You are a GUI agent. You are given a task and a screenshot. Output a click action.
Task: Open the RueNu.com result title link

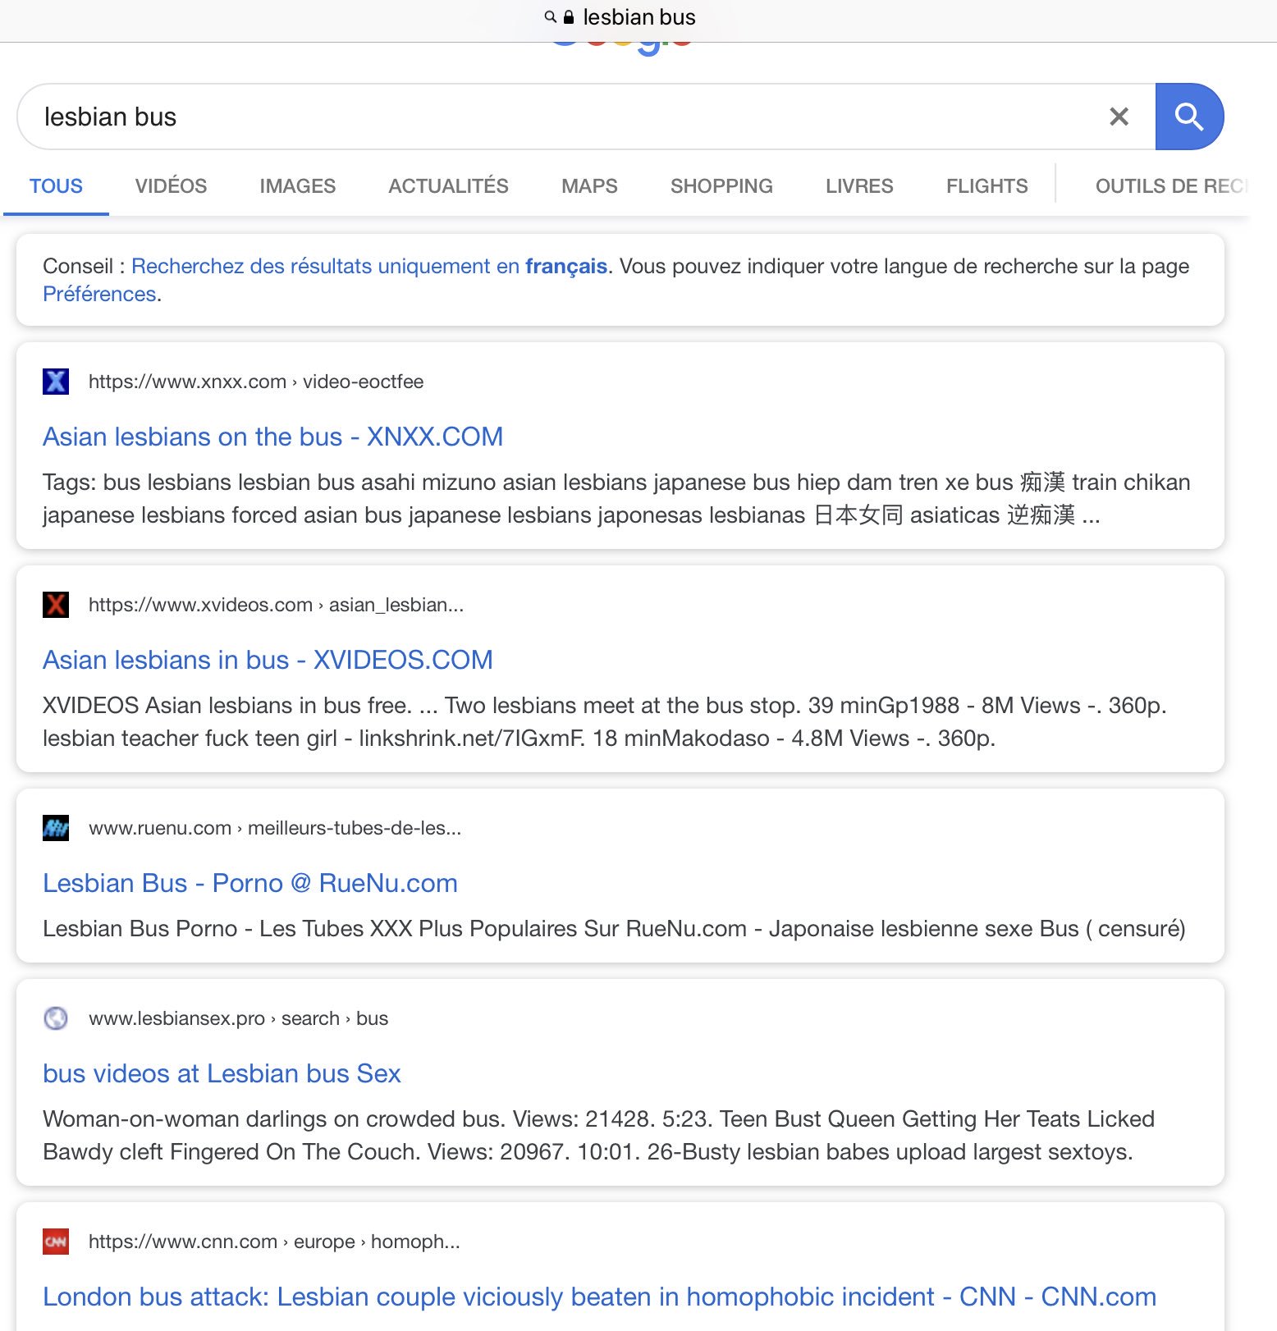tap(250, 883)
